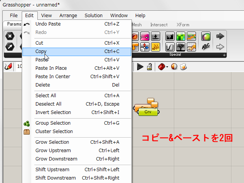This screenshot has width=244, height=183.
Task: Select the yellow Scribble component icon
Action: (x=156, y=47)
